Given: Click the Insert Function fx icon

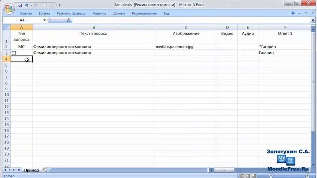Looking at the screenshot, I should coord(69,20).
